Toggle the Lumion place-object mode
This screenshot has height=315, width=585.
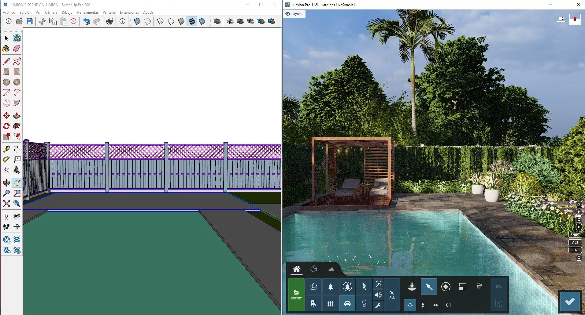(412, 287)
